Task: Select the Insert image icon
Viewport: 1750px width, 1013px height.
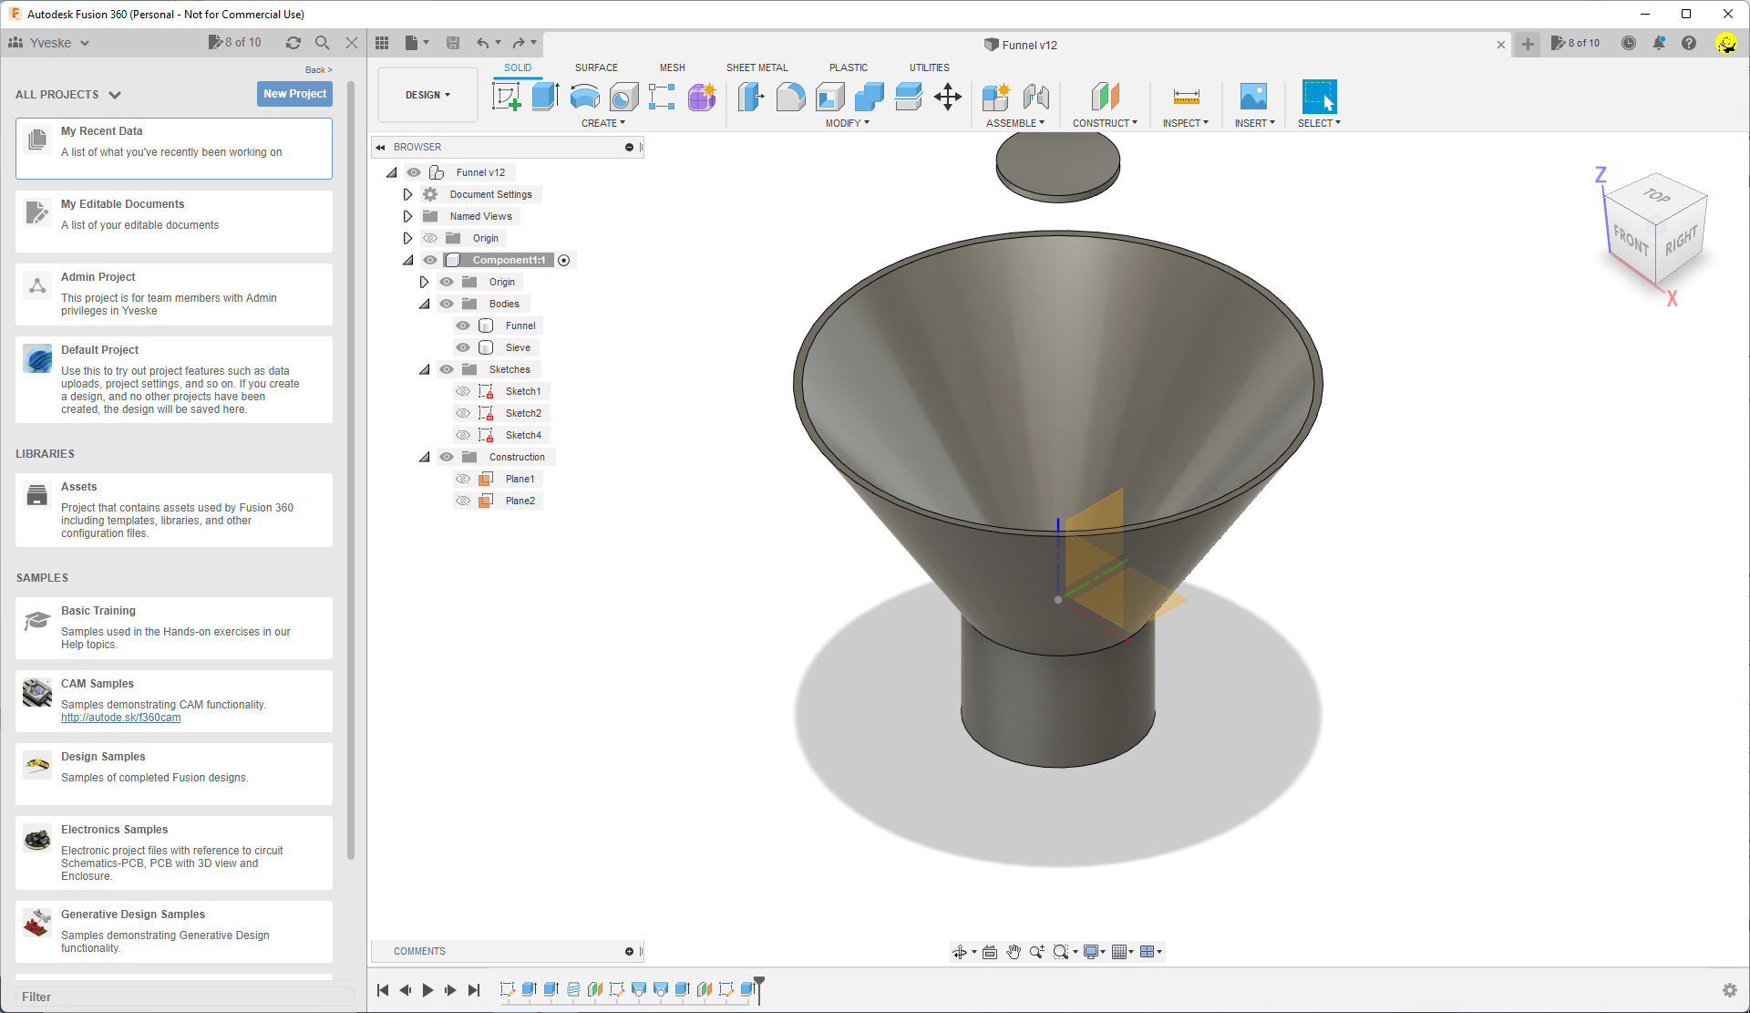Action: [1254, 97]
